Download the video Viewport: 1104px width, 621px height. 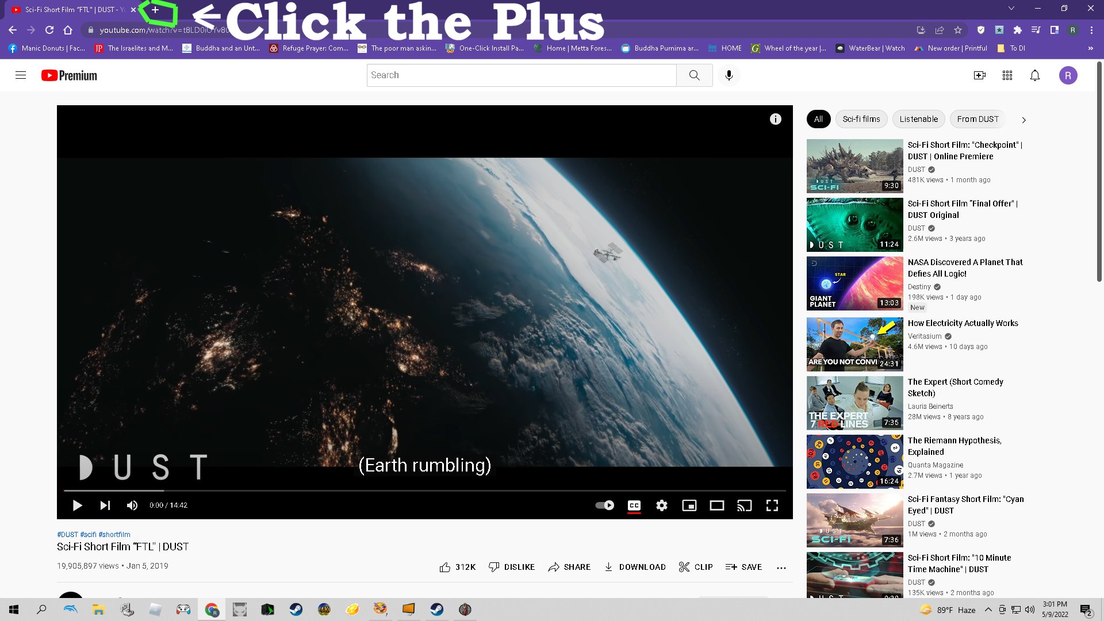tap(635, 567)
